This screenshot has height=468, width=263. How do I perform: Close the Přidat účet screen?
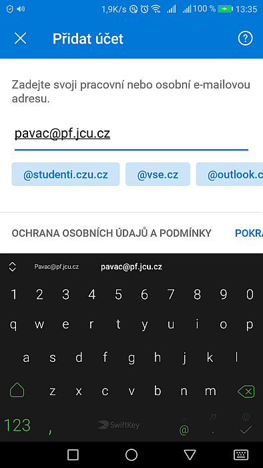[x=20, y=39]
